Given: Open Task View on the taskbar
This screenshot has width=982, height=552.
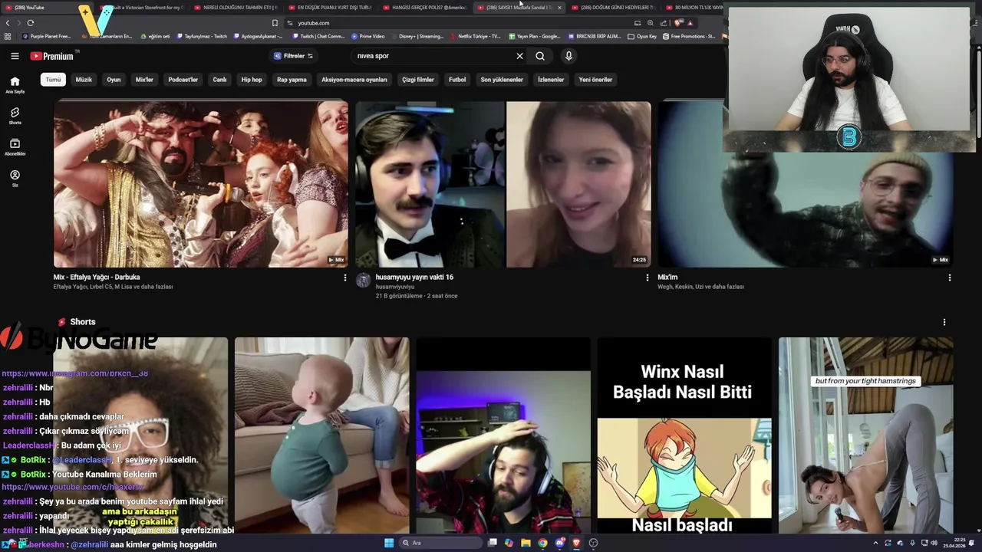Looking at the screenshot, I should (x=492, y=543).
